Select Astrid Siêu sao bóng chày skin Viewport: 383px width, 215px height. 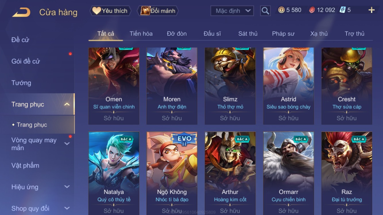(288, 86)
